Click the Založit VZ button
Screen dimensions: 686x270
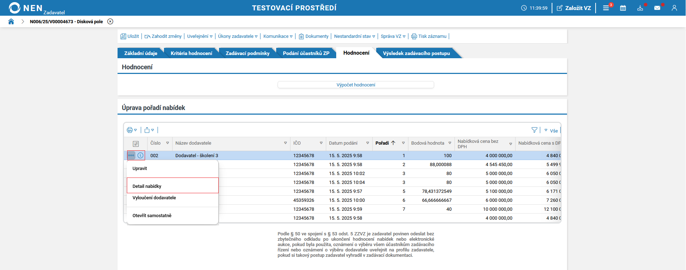coord(574,8)
